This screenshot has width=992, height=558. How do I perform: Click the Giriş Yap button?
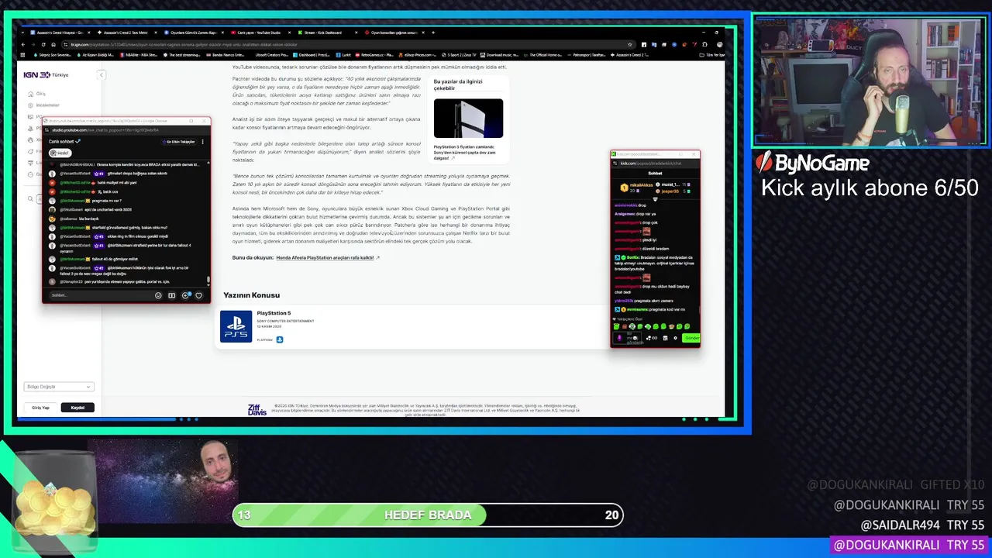[40, 408]
